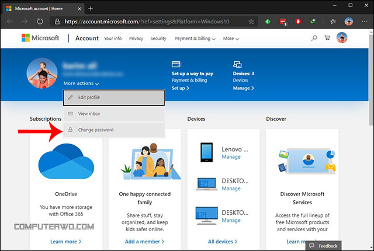Collapse the More actions dropdown
374x251 pixels.
click(x=81, y=84)
